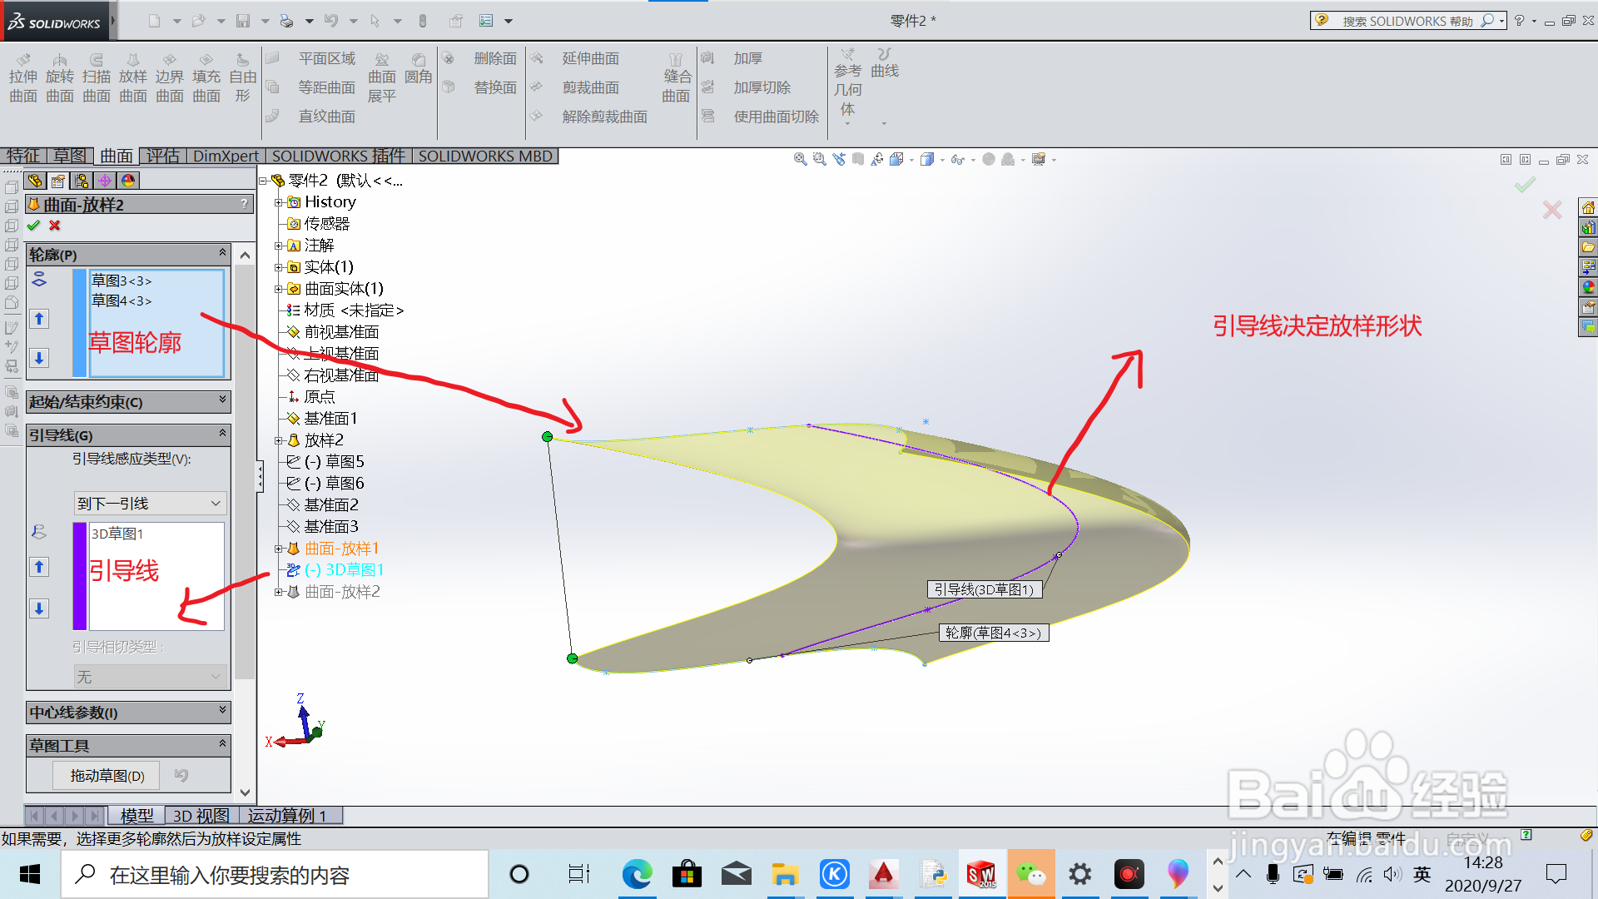This screenshot has height=899, width=1598.
Task: Select the 曲面展平 surface flatten tool
Action: pyautogui.click(x=382, y=78)
